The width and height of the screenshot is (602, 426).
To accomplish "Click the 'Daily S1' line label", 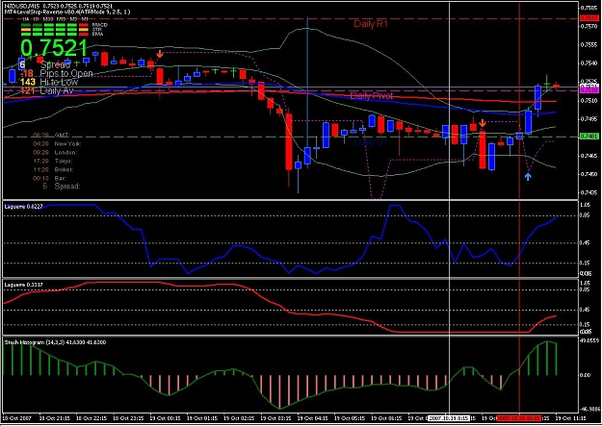I will pos(371,142).
